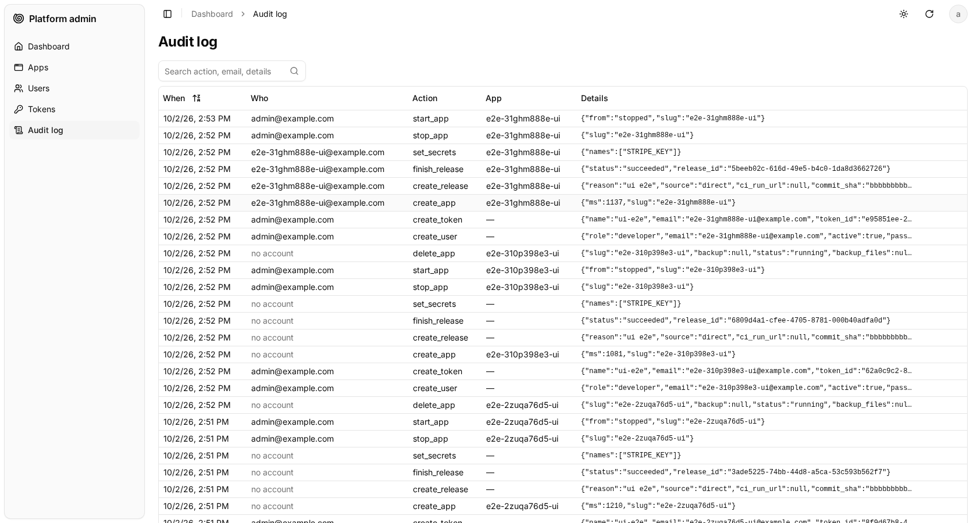Click start_app action for e2e-2zuqa76d5-ui

431,422
